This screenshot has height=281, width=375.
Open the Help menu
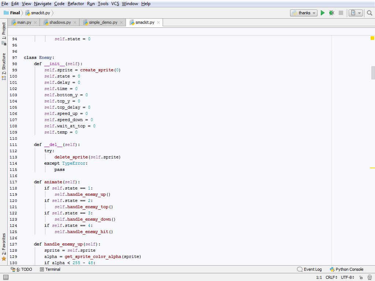click(146, 4)
